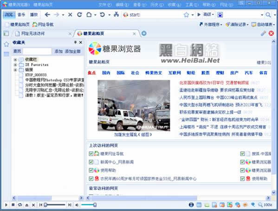Image resolution: width=278 pixels, height=211 pixels.
Task: Click the 查找 search field in favorites
Action: pyautogui.click(x=37, y=51)
